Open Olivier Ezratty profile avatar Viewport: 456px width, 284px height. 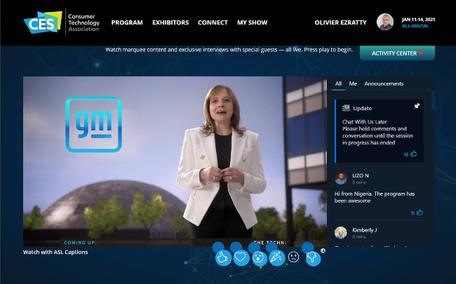coord(385,22)
